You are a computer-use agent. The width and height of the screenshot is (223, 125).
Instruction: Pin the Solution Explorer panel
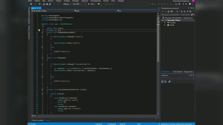click(x=191, y=8)
